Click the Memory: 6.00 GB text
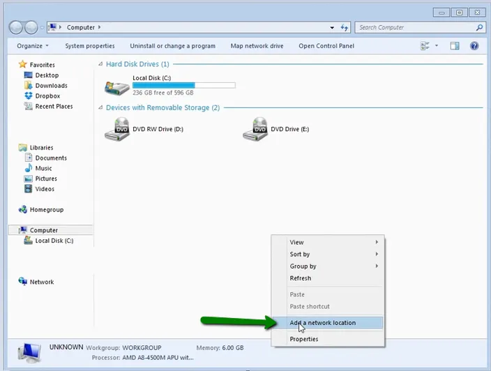491x371 pixels. pyautogui.click(x=220, y=348)
